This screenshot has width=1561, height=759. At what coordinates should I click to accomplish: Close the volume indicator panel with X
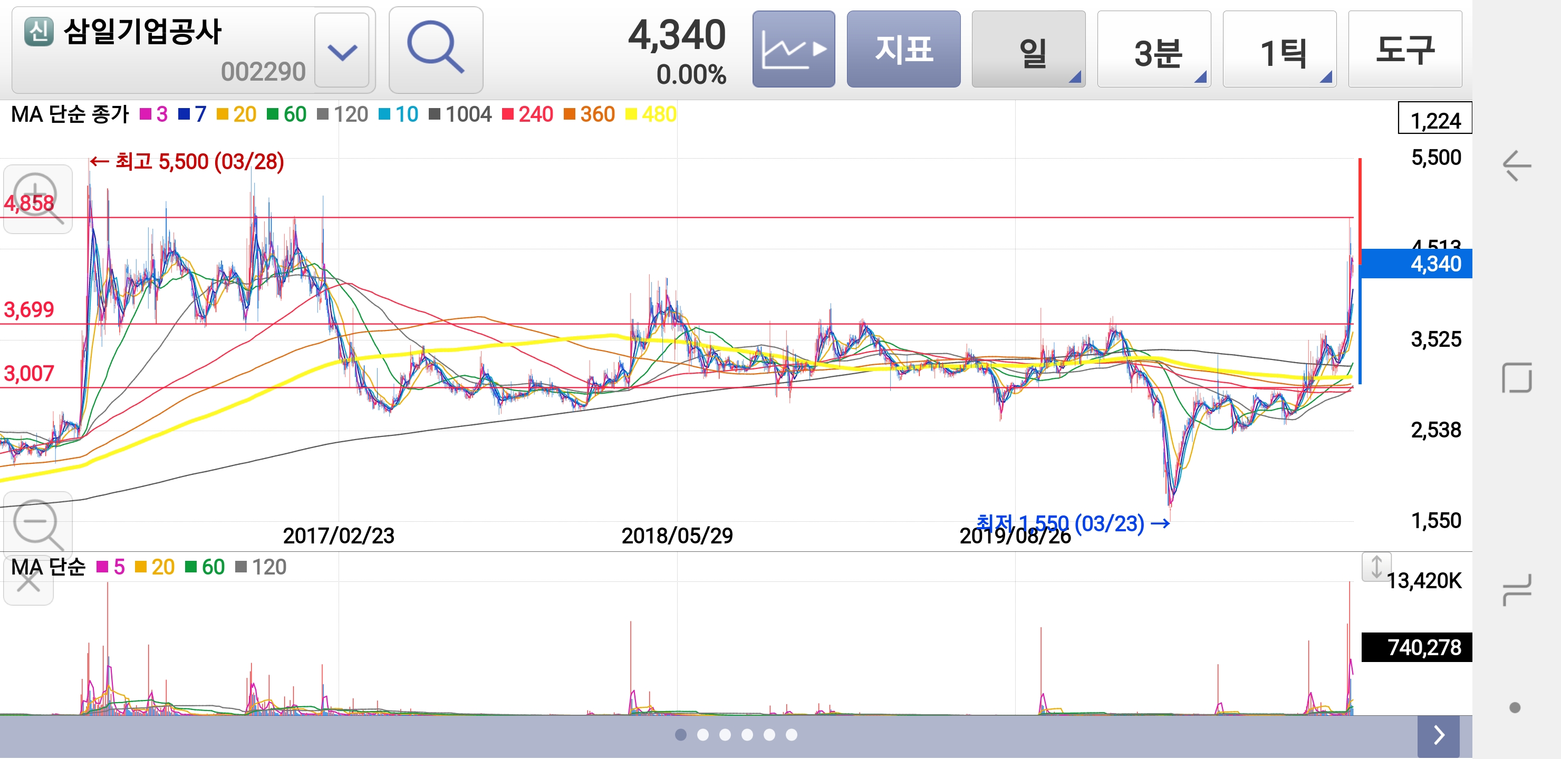tap(28, 583)
